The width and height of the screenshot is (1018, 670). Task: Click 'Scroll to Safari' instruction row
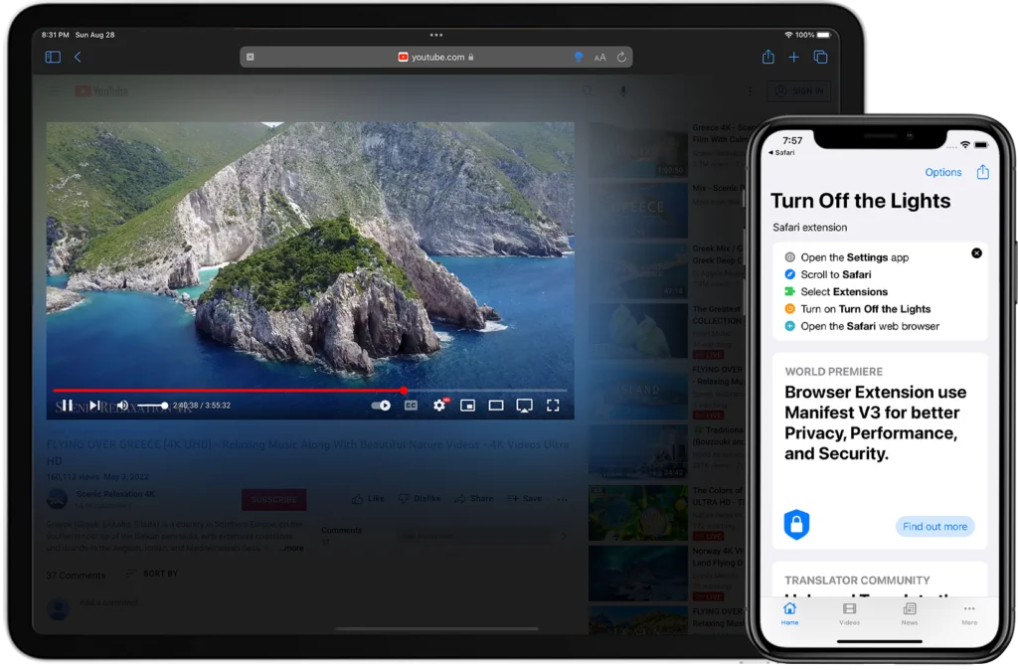[x=828, y=274]
